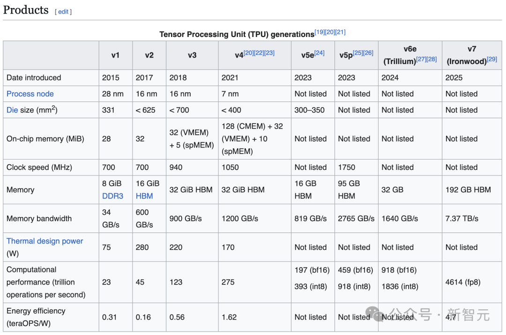Viewport: 506px width, 335px height.
Task: Click citation [28] next to Trillium
Action: tap(432, 59)
